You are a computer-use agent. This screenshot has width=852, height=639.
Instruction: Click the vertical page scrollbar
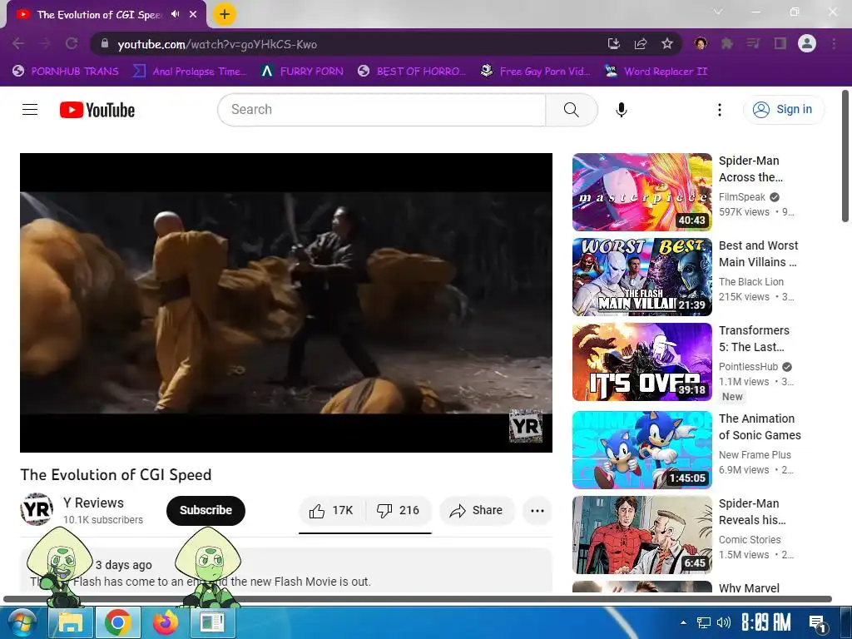(845, 156)
